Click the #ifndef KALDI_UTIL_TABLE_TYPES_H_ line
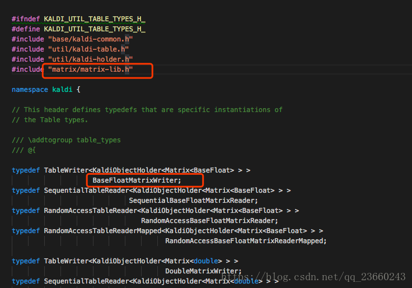Screen dimensions: 412x288 pos(78,19)
